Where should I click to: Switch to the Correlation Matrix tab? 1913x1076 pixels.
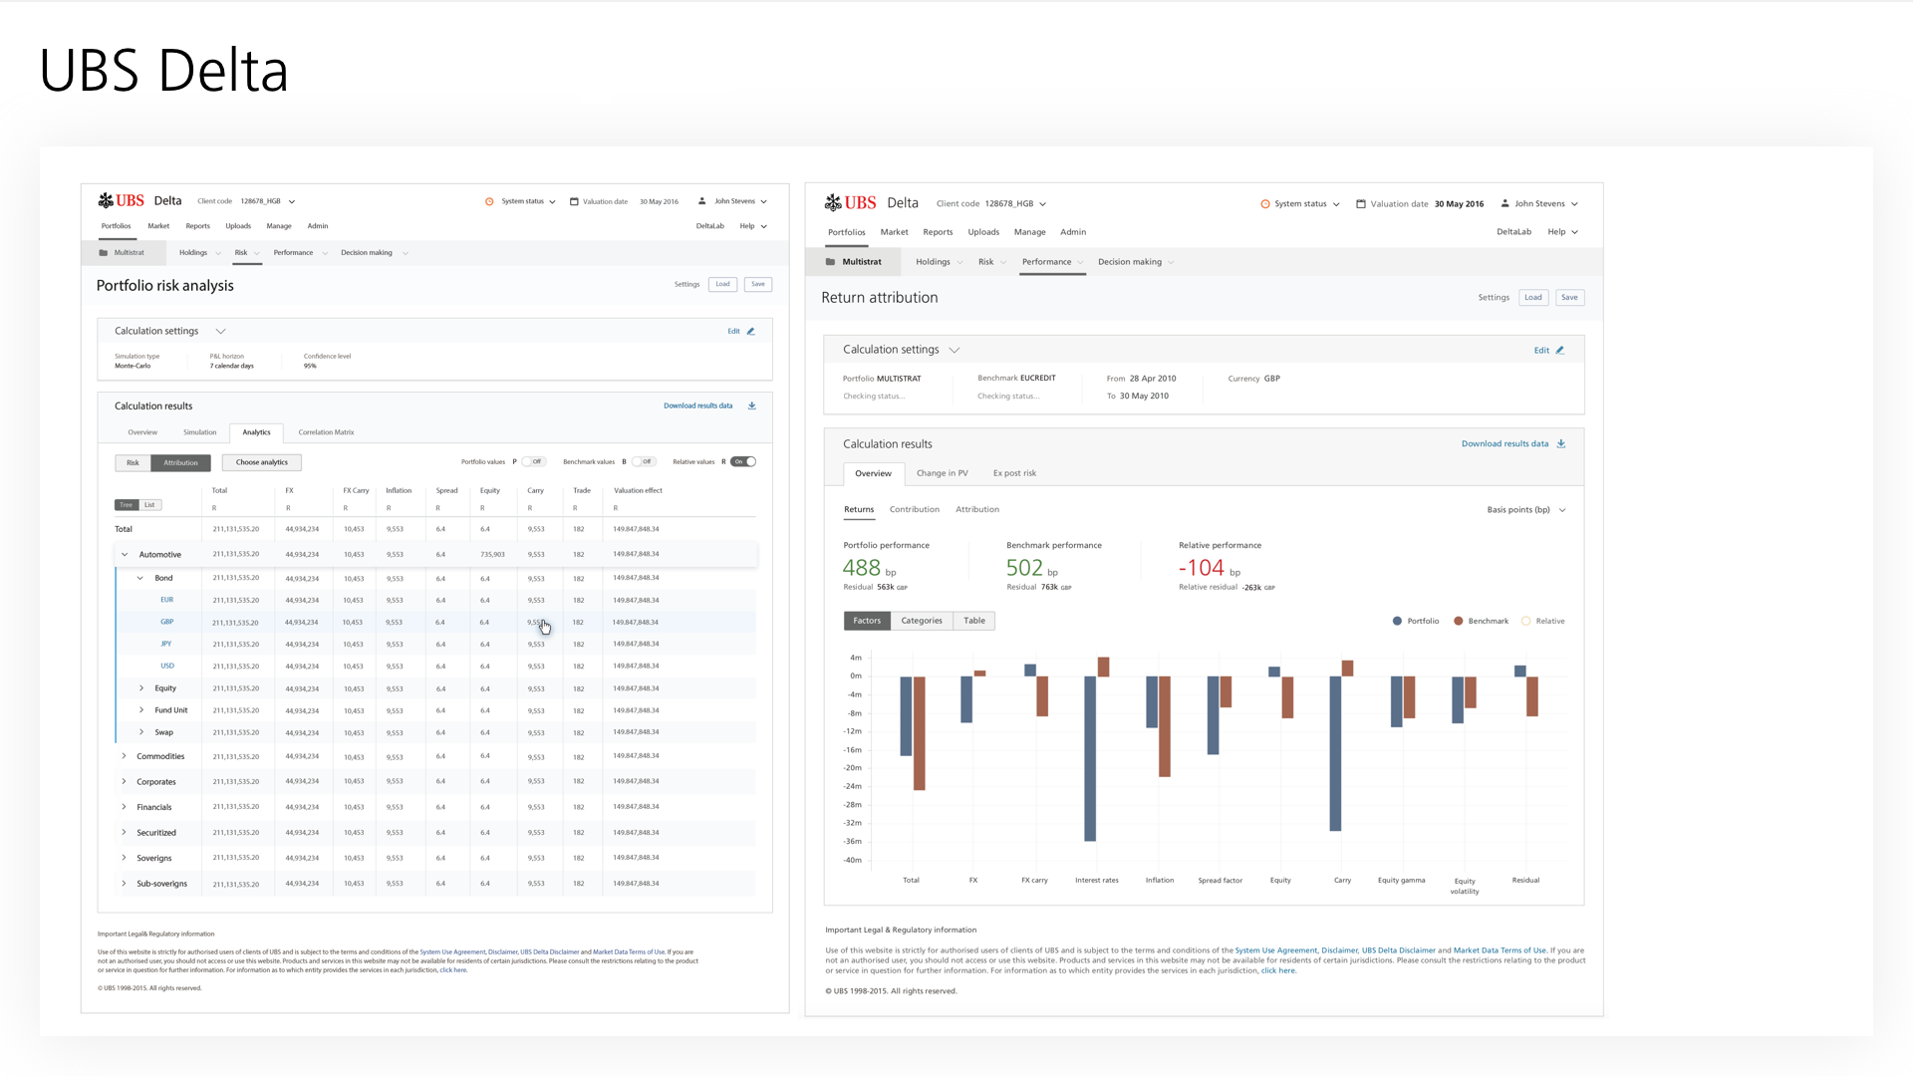point(326,432)
